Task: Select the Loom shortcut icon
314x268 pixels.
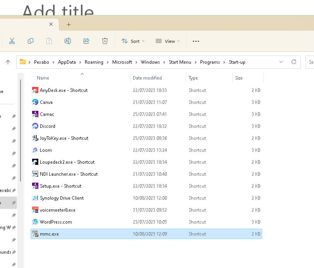Action: 35,150
